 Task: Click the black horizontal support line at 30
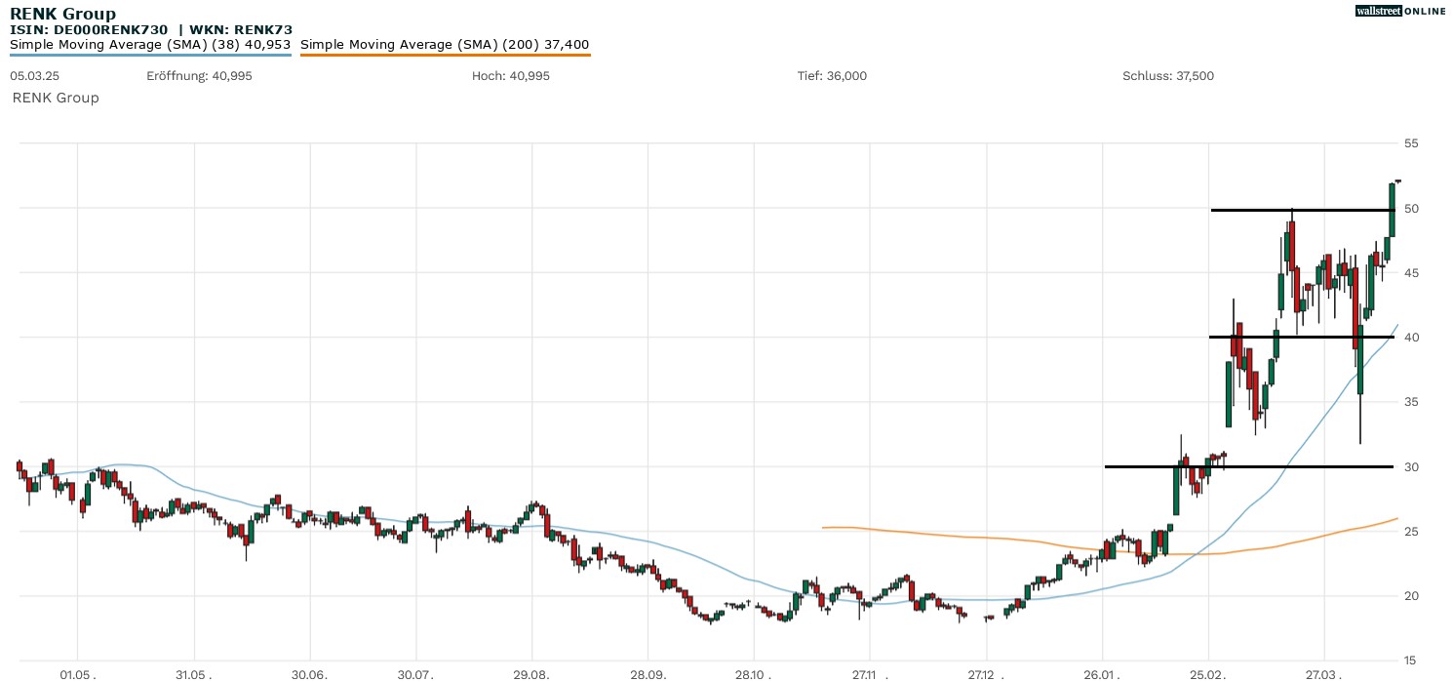pyautogui.click(x=1249, y=466)
